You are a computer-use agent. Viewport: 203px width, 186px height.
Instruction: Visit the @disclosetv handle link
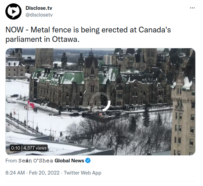click(x=39, y=15)
